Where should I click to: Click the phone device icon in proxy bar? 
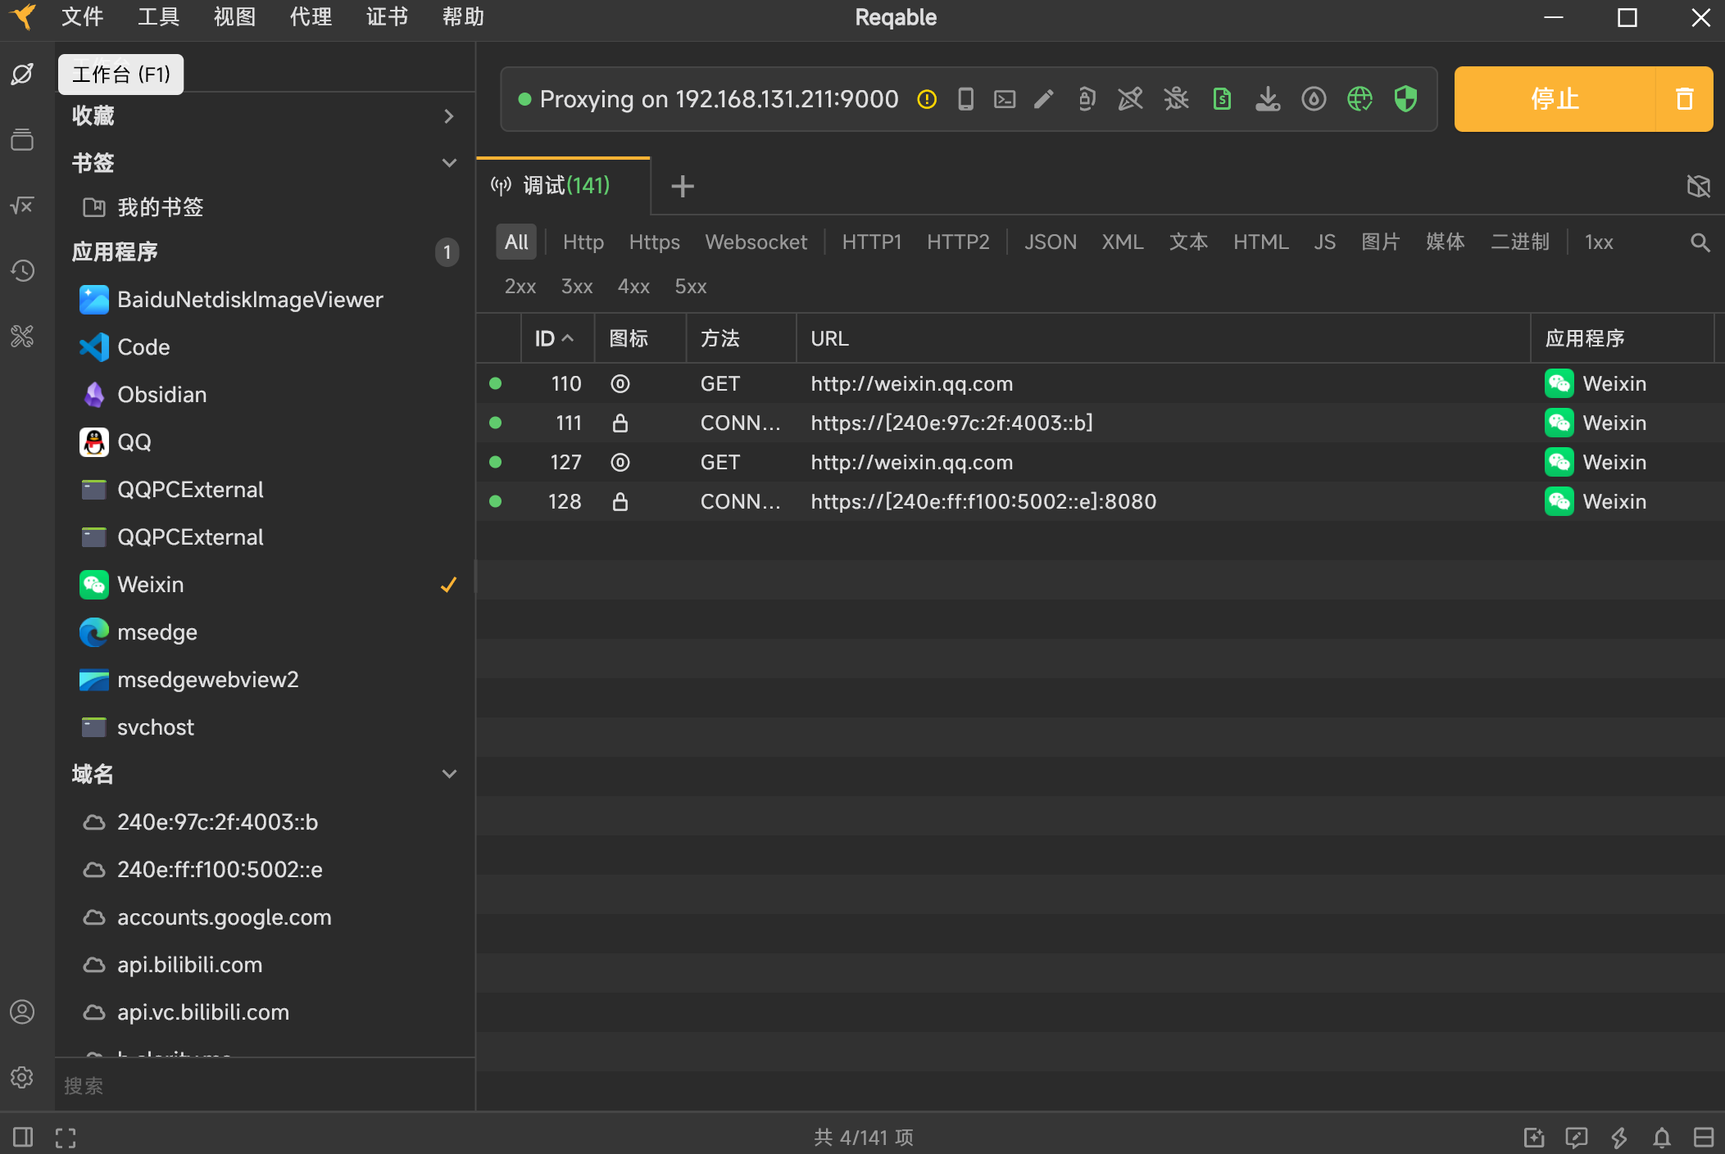pyautogui.click(x=965, y=99)
